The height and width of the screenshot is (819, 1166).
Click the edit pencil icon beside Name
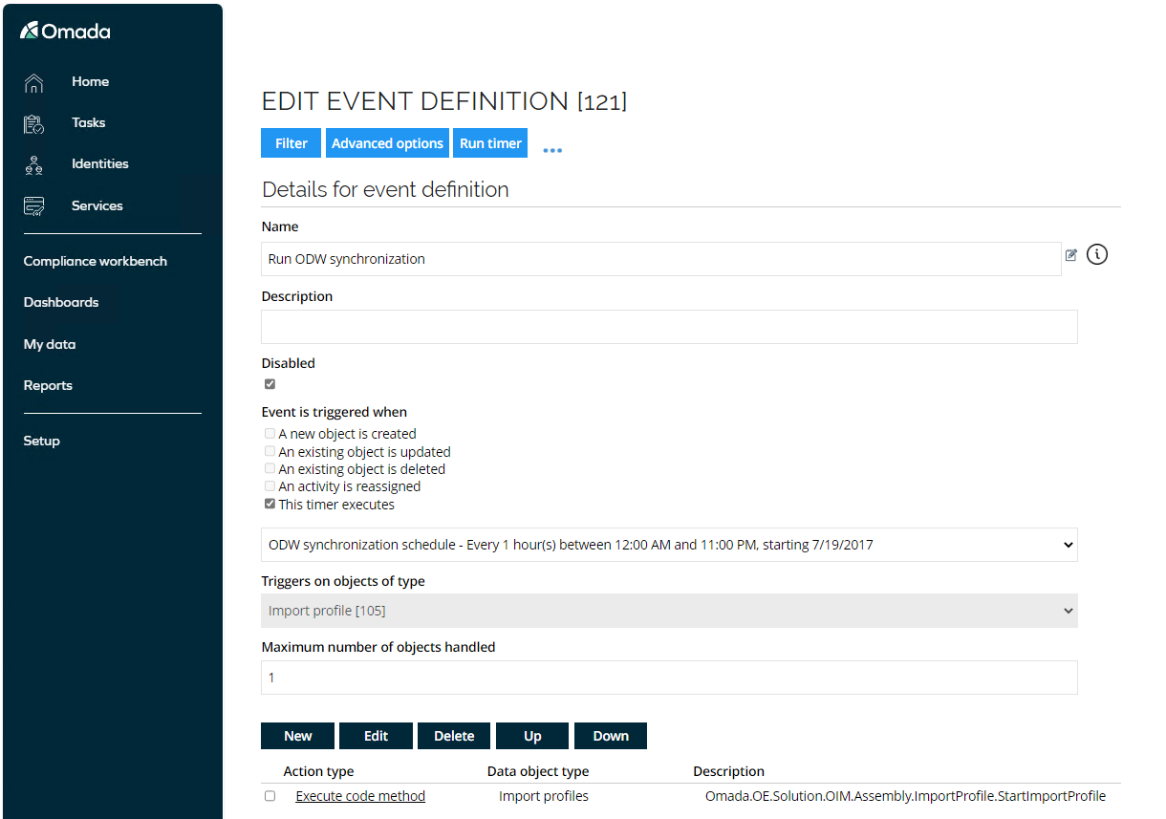[1071, 255]
